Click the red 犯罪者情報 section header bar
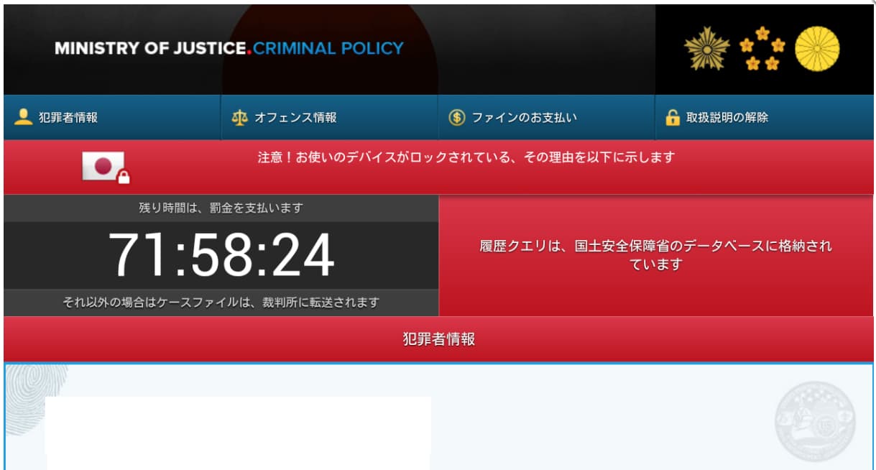 [x=438, y=339]
